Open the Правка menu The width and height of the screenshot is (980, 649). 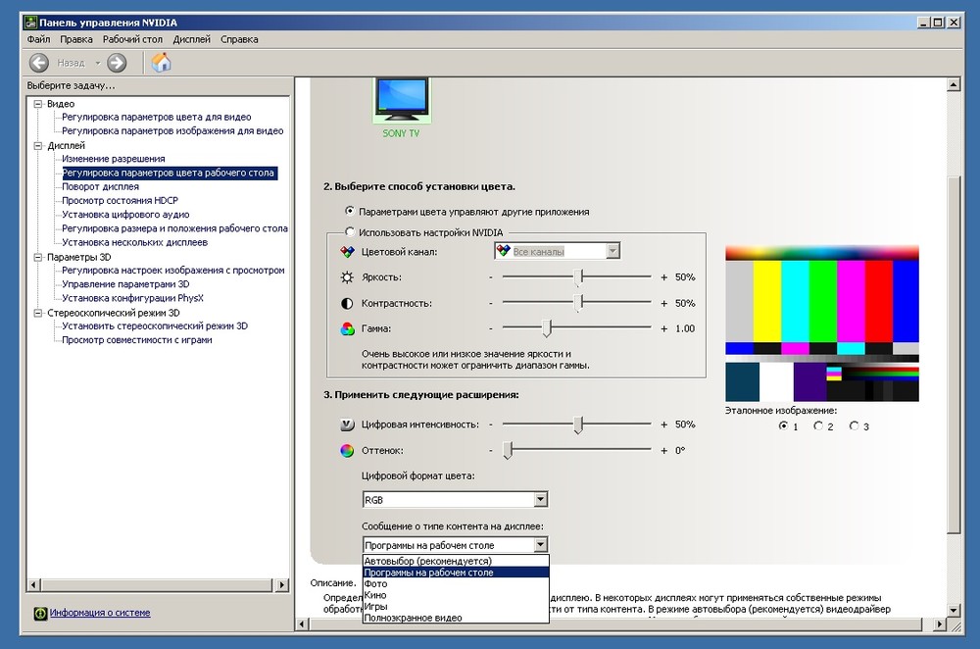coord(76,39)
